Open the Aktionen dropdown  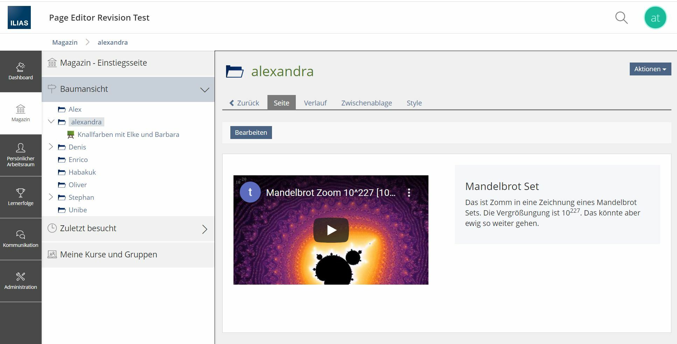(650, 69)
